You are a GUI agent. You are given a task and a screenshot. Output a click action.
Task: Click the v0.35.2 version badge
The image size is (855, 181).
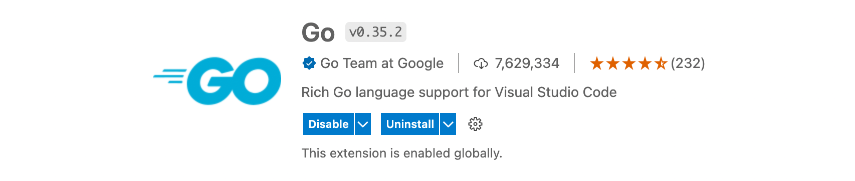pyautogui.click(x=376, y=32)
